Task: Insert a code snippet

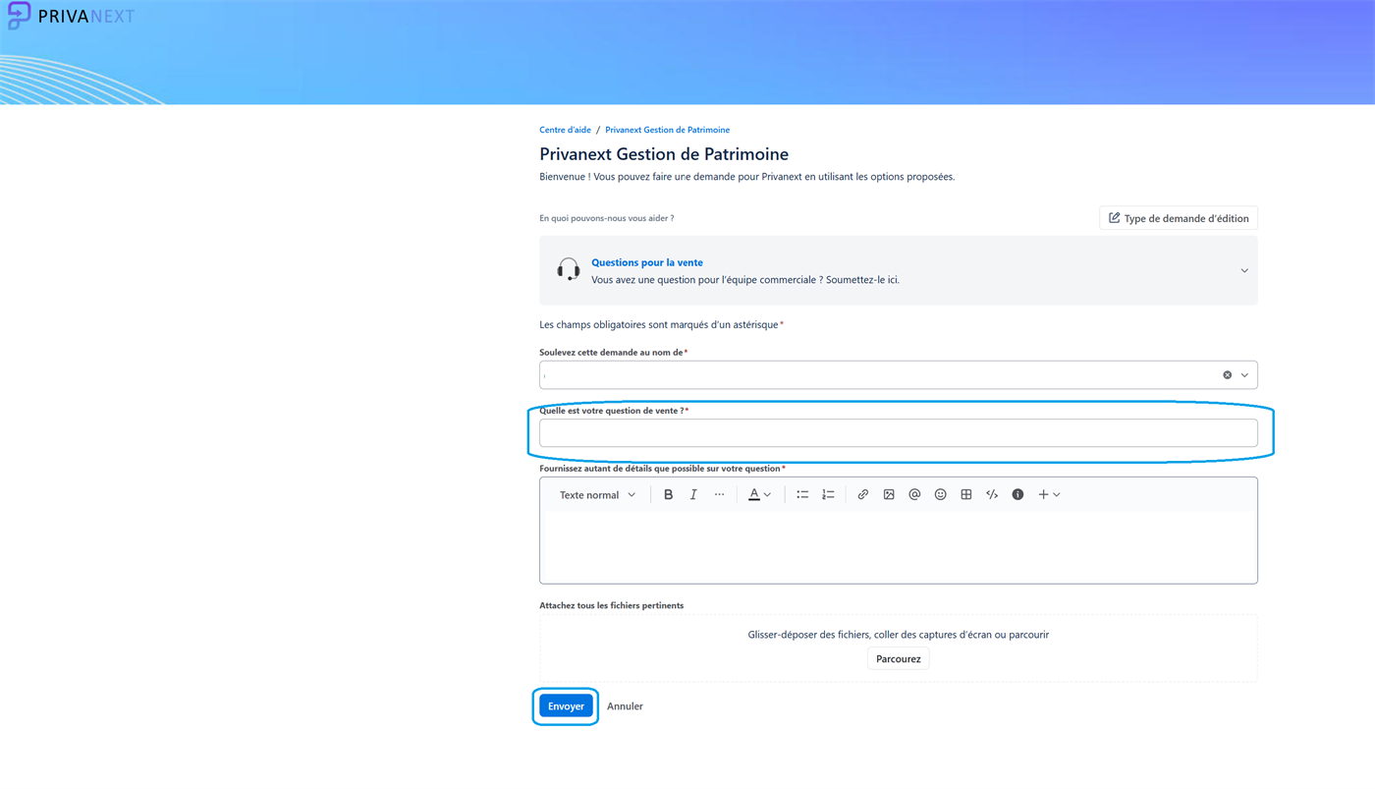Action: click(992, 495)
